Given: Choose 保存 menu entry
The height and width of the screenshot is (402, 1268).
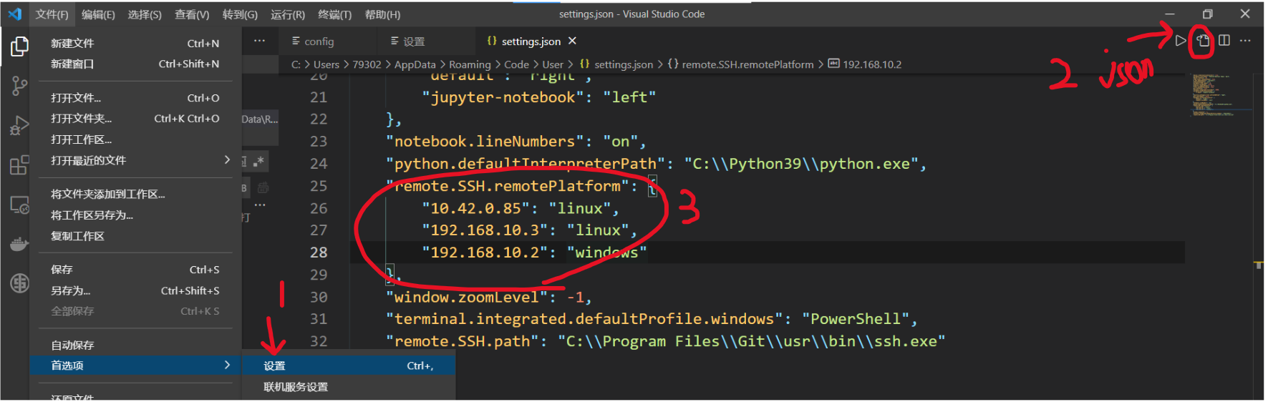Looking at the screenshot, I should click(x=135, y=270).
